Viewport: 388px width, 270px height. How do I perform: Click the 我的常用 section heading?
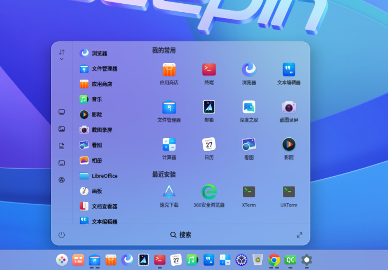click(x=164, y=50)
